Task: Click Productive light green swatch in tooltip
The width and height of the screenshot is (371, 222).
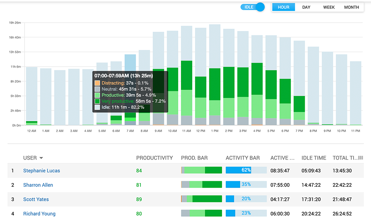Action: coord(97,95)
